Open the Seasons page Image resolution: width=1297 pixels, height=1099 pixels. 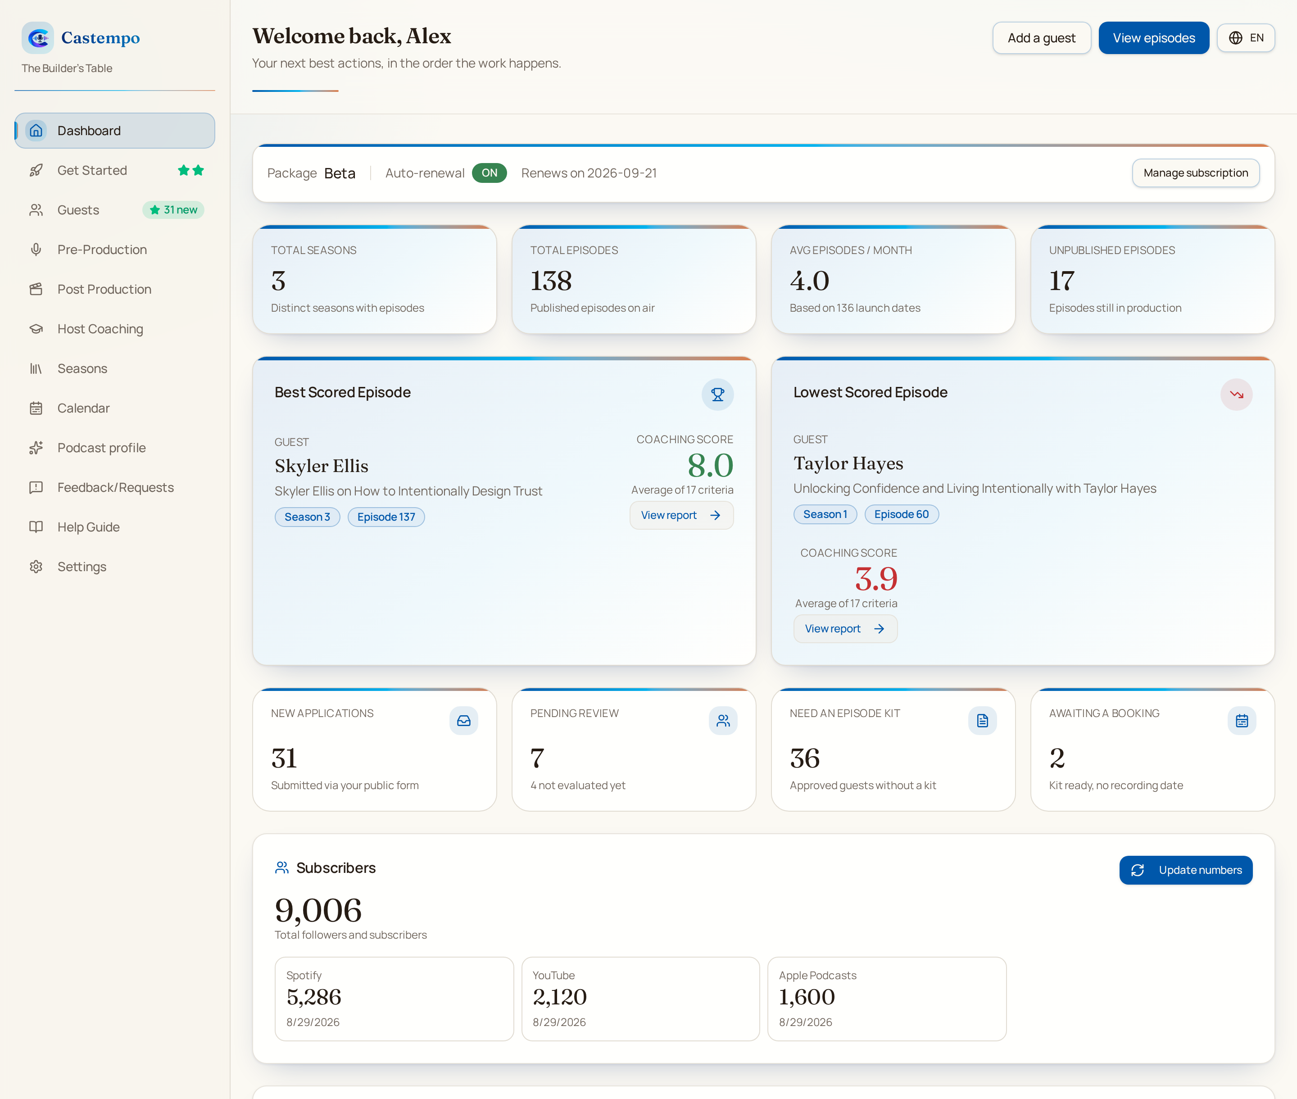[x=115, y=369]
